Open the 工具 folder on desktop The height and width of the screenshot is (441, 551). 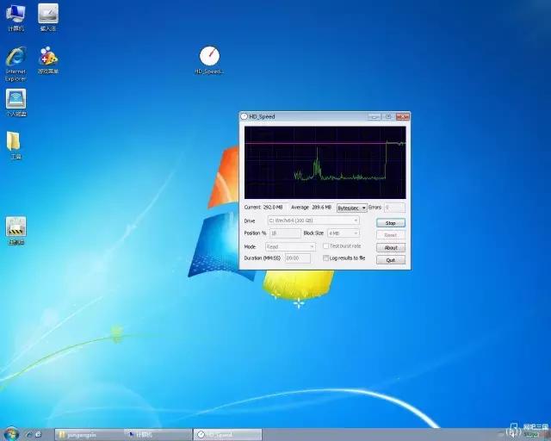click(15, 142)
